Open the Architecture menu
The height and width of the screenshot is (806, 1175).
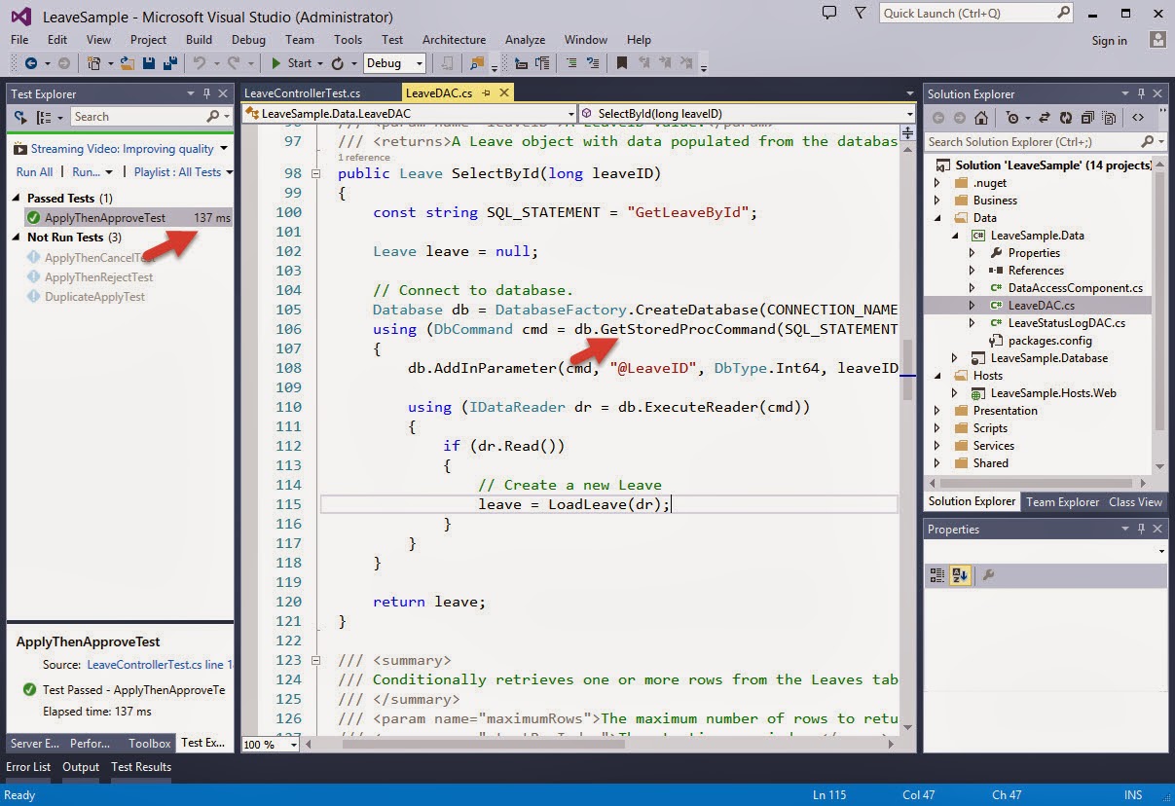tap(454, 40)
